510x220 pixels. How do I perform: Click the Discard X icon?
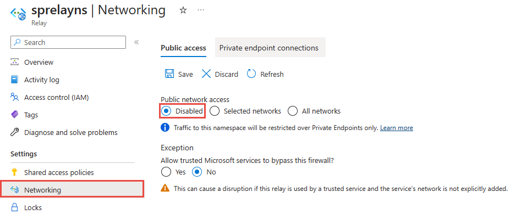pyautogui.click(x=206, y=74)
